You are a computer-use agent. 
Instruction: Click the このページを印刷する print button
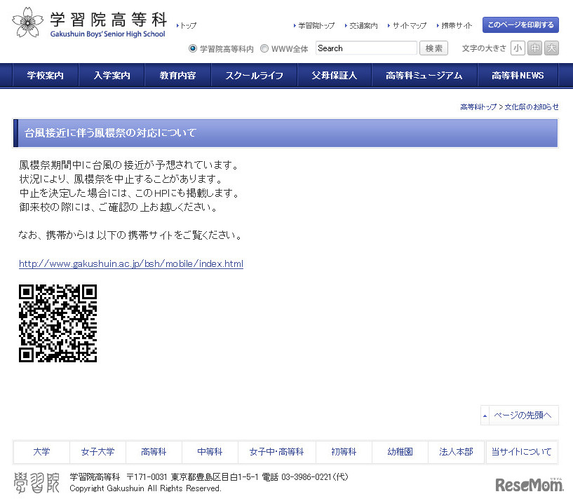[520, 25]
